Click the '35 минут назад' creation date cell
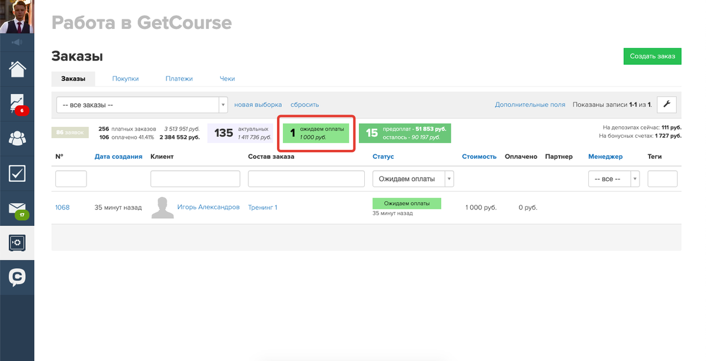This screenshot has width=706, height=361. (118, 208)
